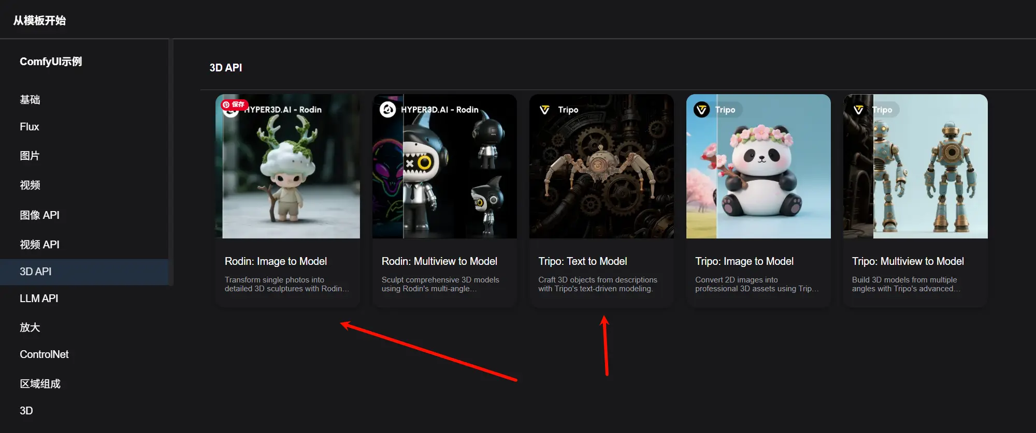Click the 3D API section heading
Image resolution: width=1036 pixels, height=433 pixels.
click(226, 68)
